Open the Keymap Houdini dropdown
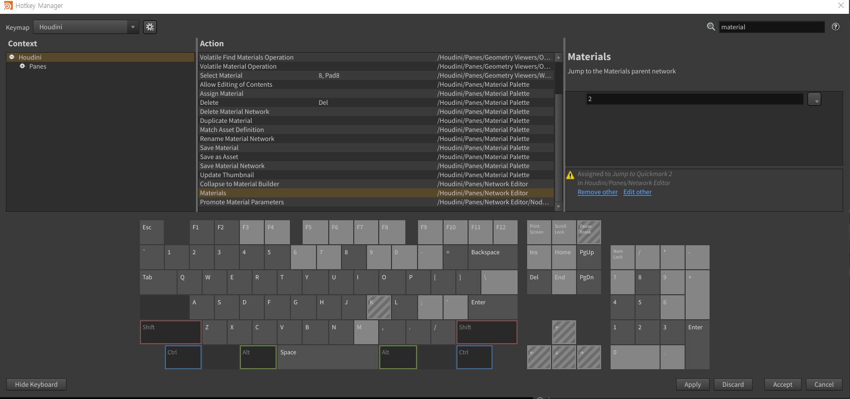Viewport: 850px width, 399px height. click(x=86, y=27)
